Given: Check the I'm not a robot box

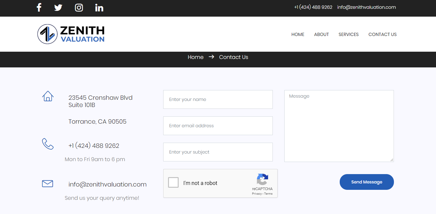Looking at the screenshot, I should (173, 183).
